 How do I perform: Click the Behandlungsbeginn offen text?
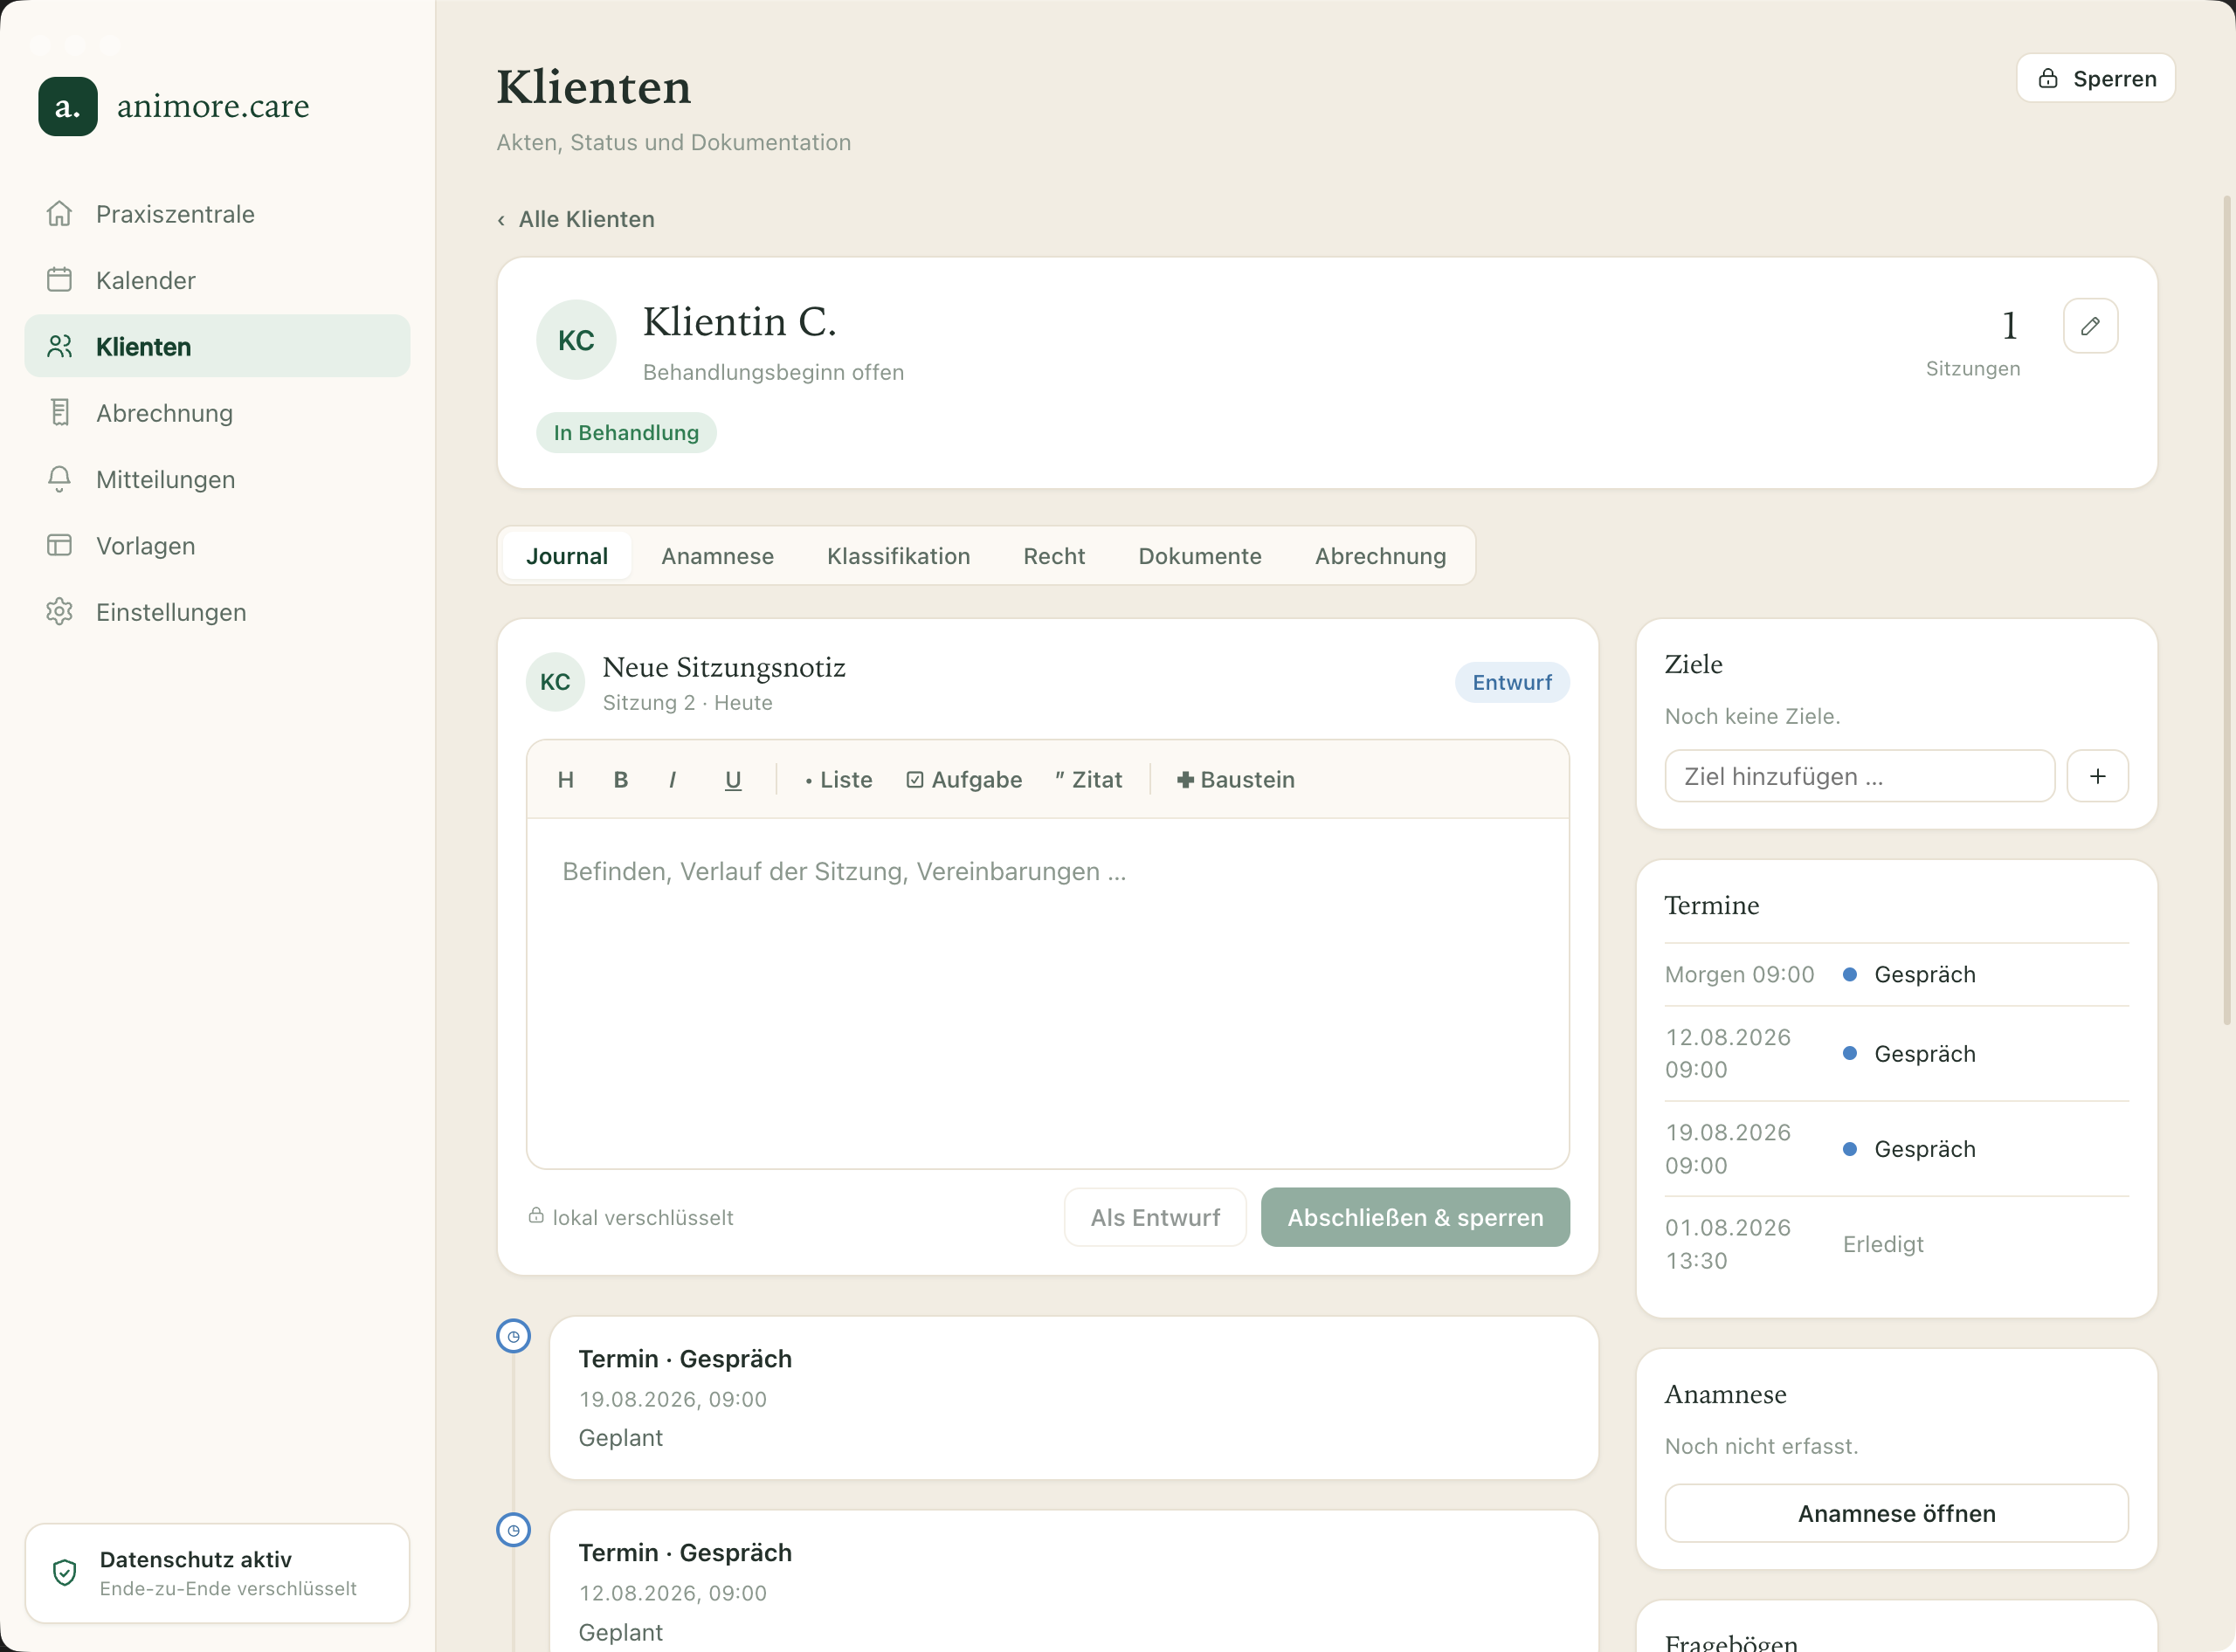pyautogui.click(x=773, y=372)
